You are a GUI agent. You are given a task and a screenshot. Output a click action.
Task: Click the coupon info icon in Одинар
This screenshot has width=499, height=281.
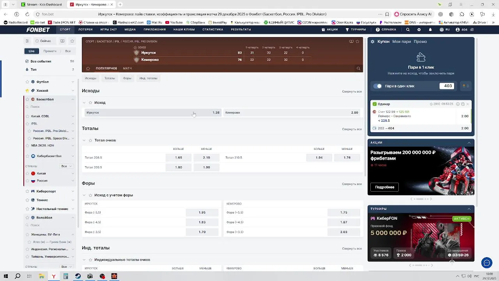(x=458, y=104)
